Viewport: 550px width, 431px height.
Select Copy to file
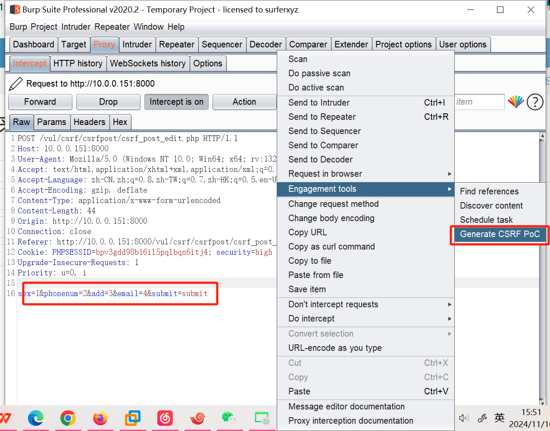[x=366, y=261]
